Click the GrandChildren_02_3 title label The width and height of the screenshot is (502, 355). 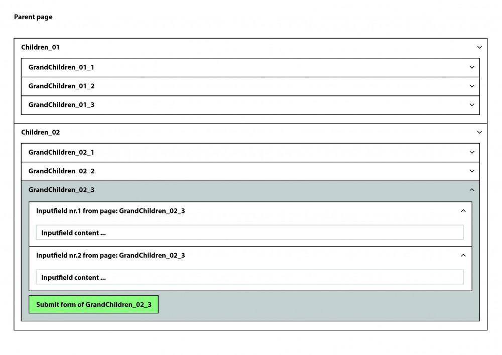pos(61,190)
